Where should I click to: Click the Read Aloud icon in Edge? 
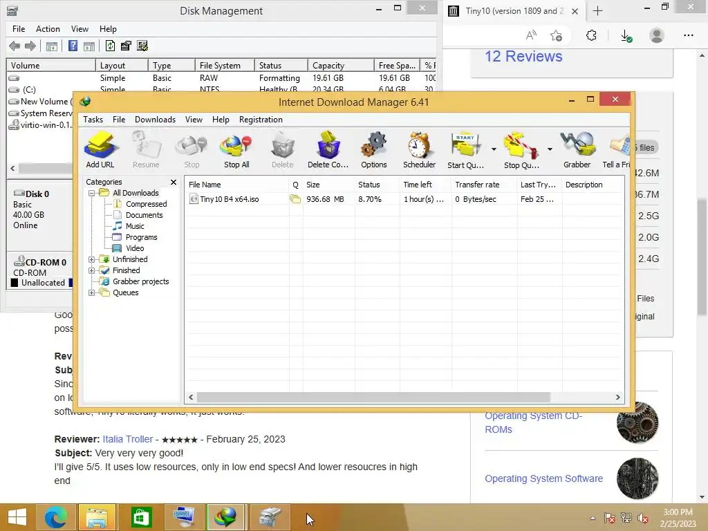click(x=532, y=35)
